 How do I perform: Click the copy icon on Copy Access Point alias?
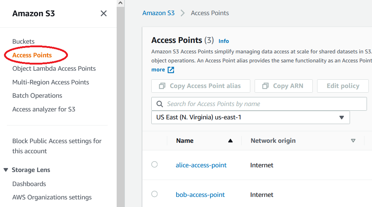click(162, 86)
